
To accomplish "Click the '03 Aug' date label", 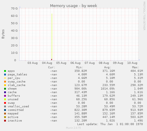I will (x=33, y=63).
